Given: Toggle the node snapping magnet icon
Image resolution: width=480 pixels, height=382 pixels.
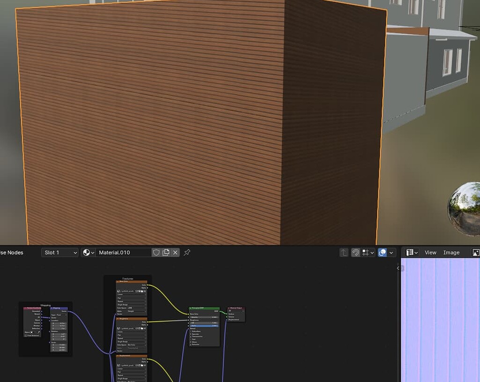Looking at the screenshot, I should 356,253.
